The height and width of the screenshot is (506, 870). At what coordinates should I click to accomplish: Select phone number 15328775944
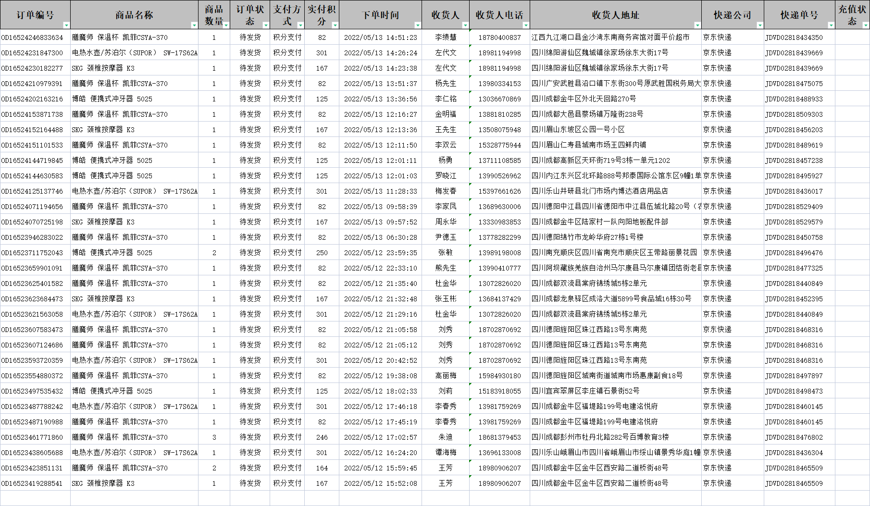pyautogui.click(x=499, y=145)
